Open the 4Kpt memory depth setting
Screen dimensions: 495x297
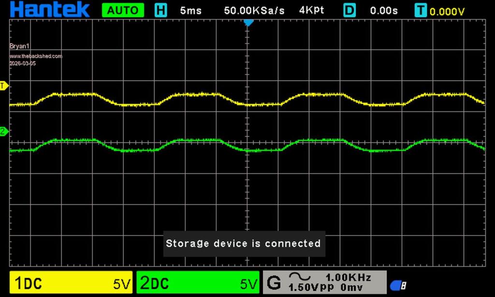point(312,10)
